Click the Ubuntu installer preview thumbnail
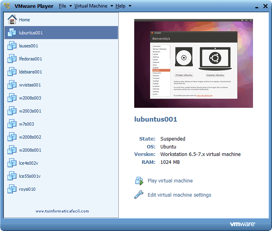This screenshot has height=231, width=272. point(194,63)
